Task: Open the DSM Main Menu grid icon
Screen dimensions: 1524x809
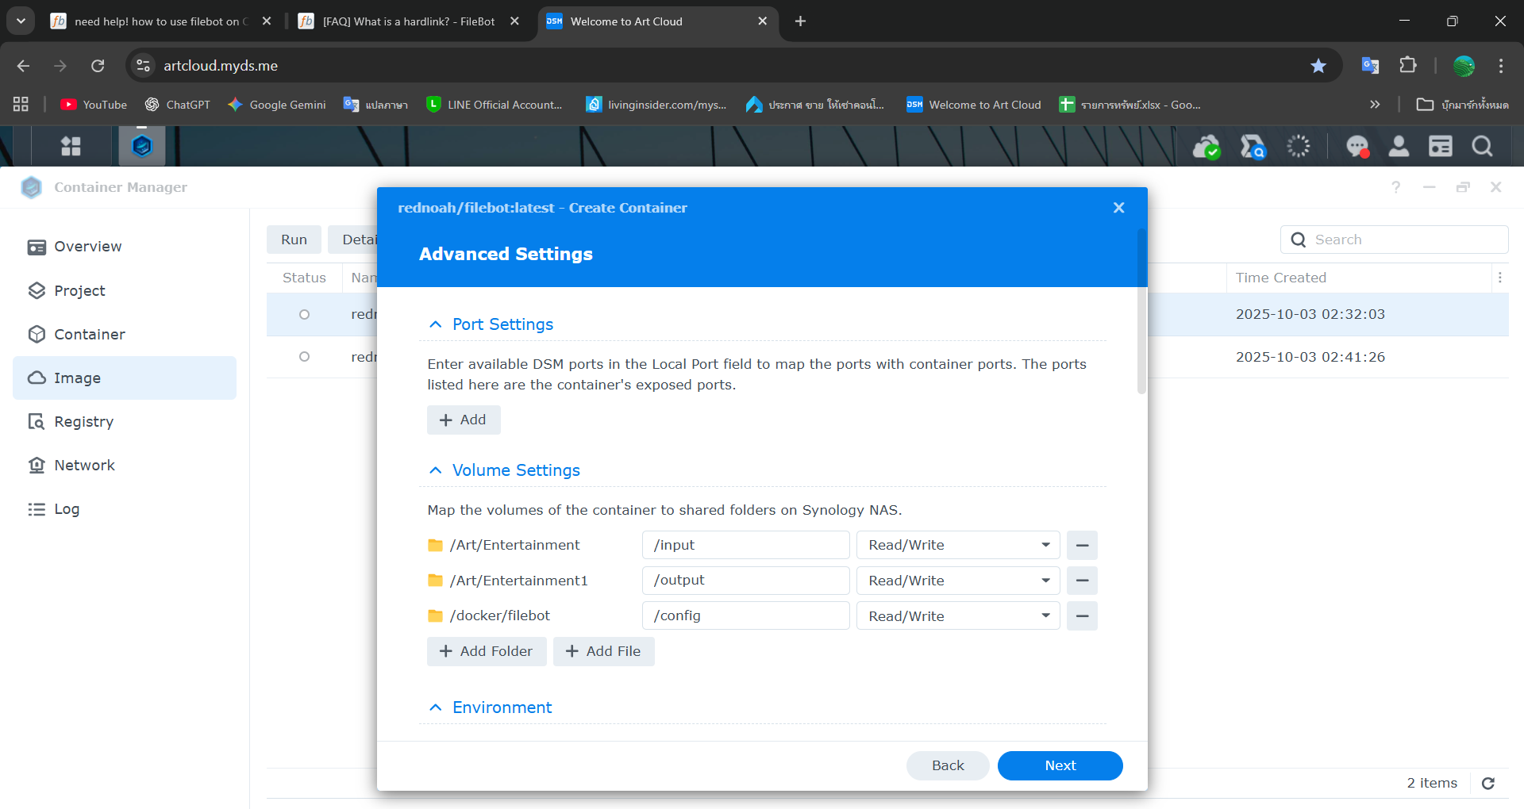Action: pos(71,146)
